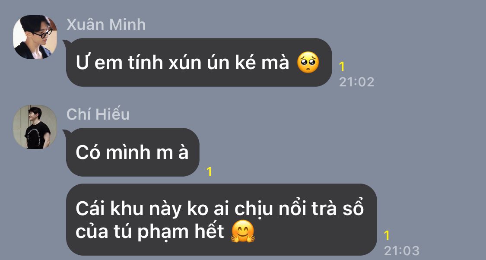Viewport: 486px width, 260px height.
Task: Open Chí Hiếu's profile picture
Action: click(x=35, y=127)
